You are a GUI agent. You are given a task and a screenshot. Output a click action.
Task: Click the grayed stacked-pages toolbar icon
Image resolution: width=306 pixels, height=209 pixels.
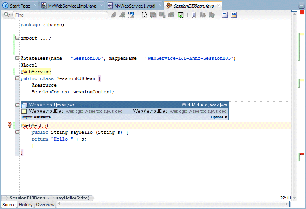(x=171, y=15)
